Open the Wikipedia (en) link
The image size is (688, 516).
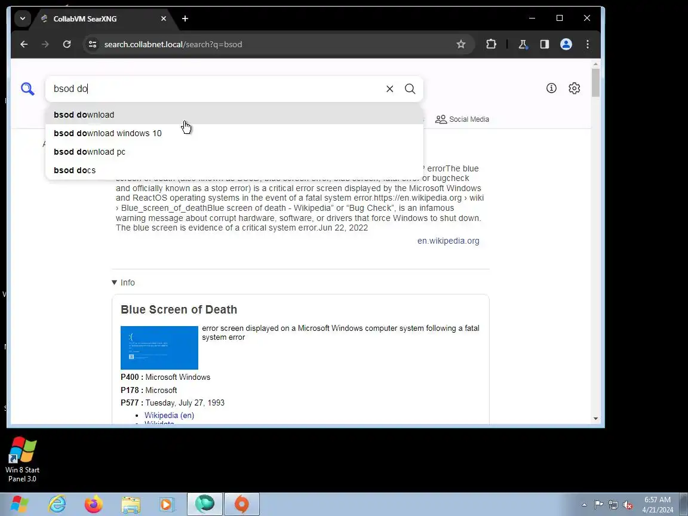pyautogui.click(x=169, y=415)
